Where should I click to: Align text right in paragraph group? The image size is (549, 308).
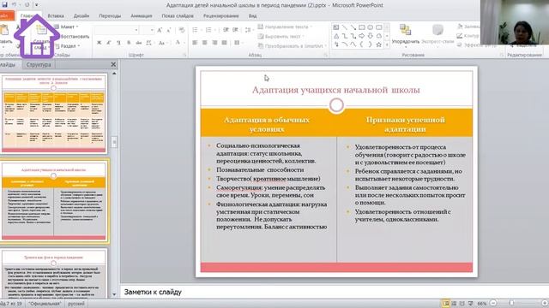tap(214, 43)
